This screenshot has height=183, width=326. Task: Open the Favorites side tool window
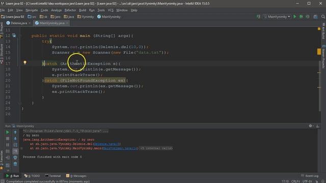[2, 160]
